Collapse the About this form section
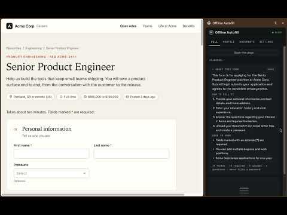 [225, 69]
